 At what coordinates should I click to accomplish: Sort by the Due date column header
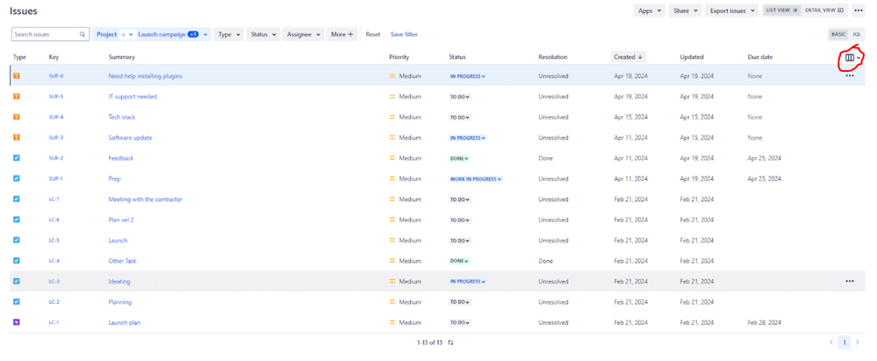point(760,56)
